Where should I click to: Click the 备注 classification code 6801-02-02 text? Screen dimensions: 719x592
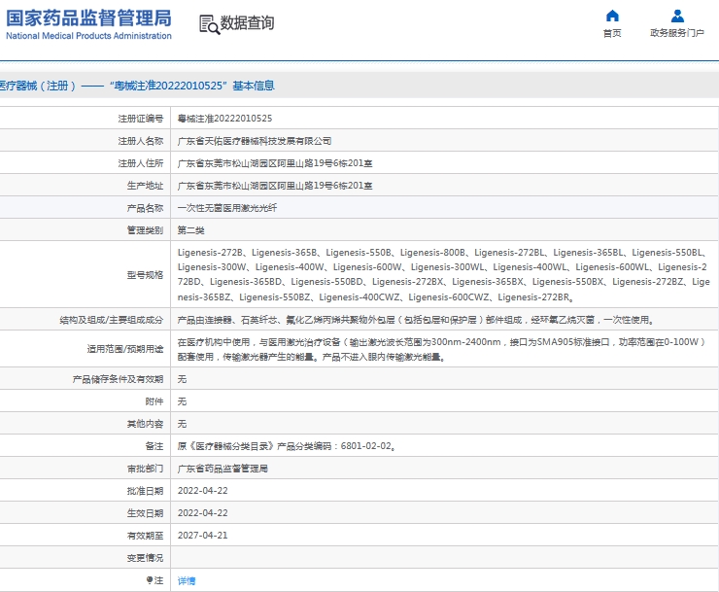point(366,446)
